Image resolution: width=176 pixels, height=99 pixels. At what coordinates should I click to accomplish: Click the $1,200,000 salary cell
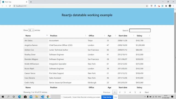pos(142,45)
